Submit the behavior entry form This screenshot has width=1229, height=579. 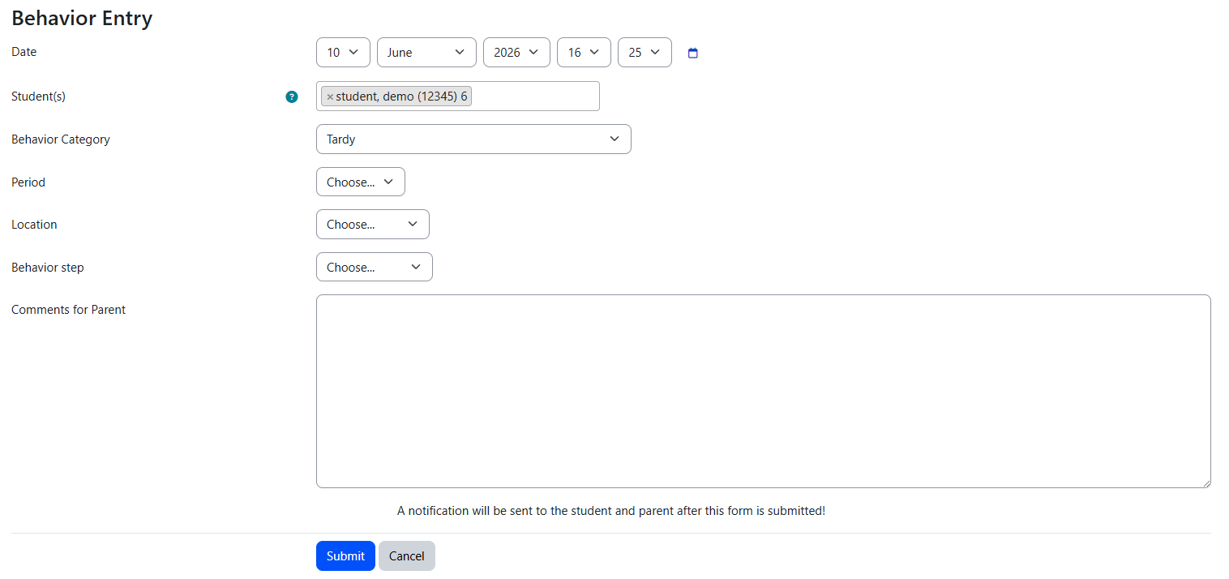click(345, 555)
